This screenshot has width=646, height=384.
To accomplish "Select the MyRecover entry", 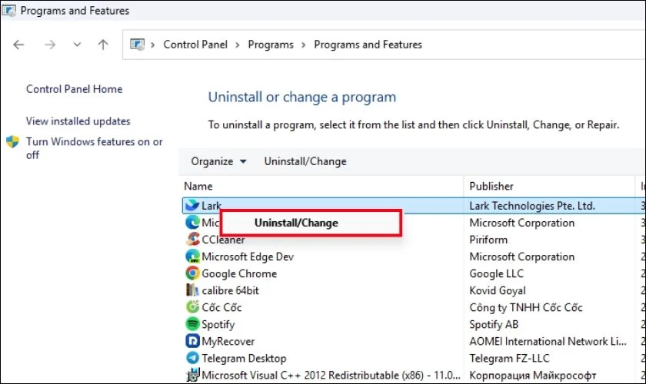I will coord(228,341).
